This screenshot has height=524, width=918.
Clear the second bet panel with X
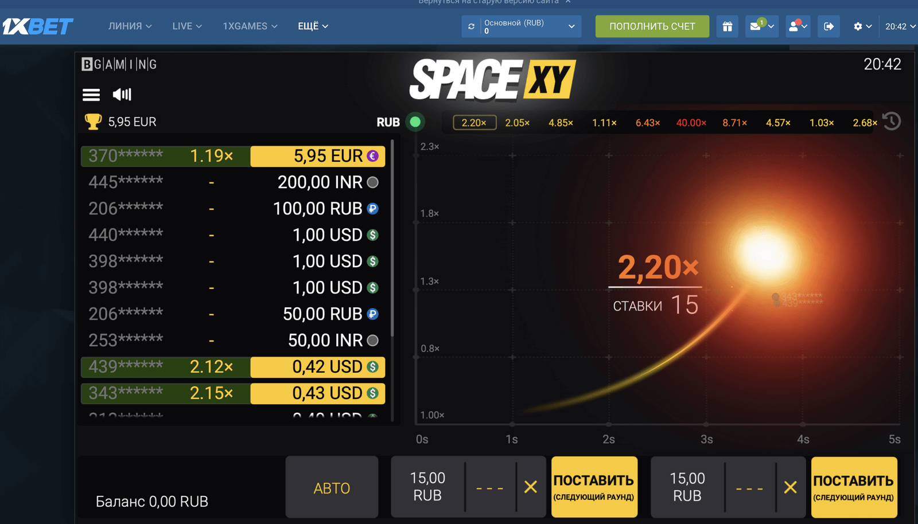click(x=790, y=487)
